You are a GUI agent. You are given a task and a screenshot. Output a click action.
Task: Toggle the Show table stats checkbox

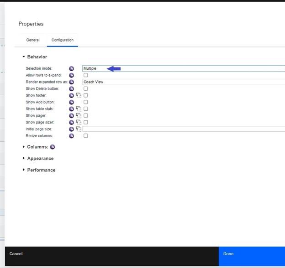85,108
